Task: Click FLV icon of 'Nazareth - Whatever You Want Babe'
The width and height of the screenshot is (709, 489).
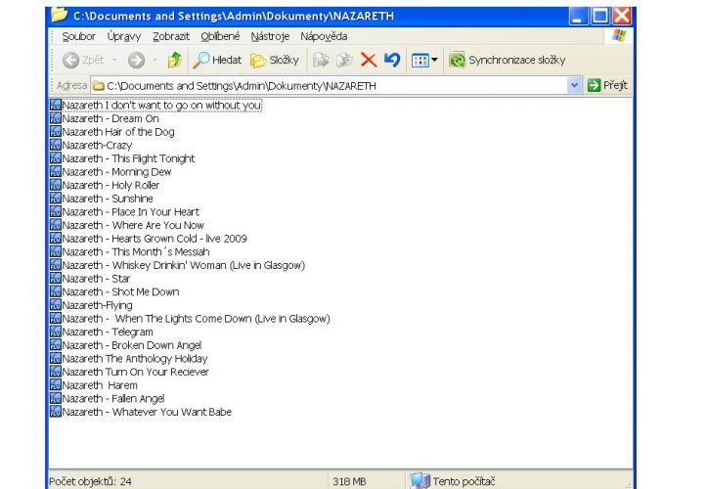Action: [56, 412]
